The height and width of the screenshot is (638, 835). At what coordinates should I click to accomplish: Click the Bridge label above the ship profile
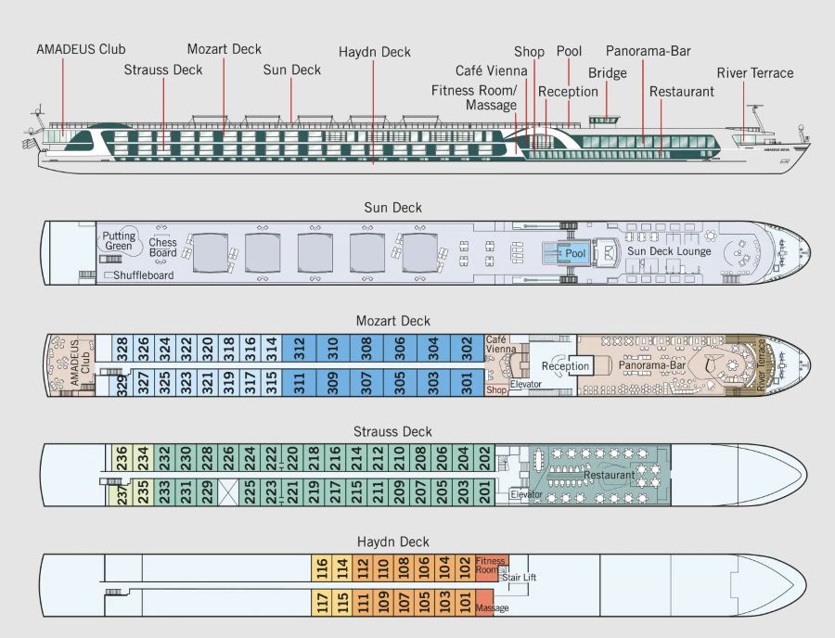click(x=607, y=73)
